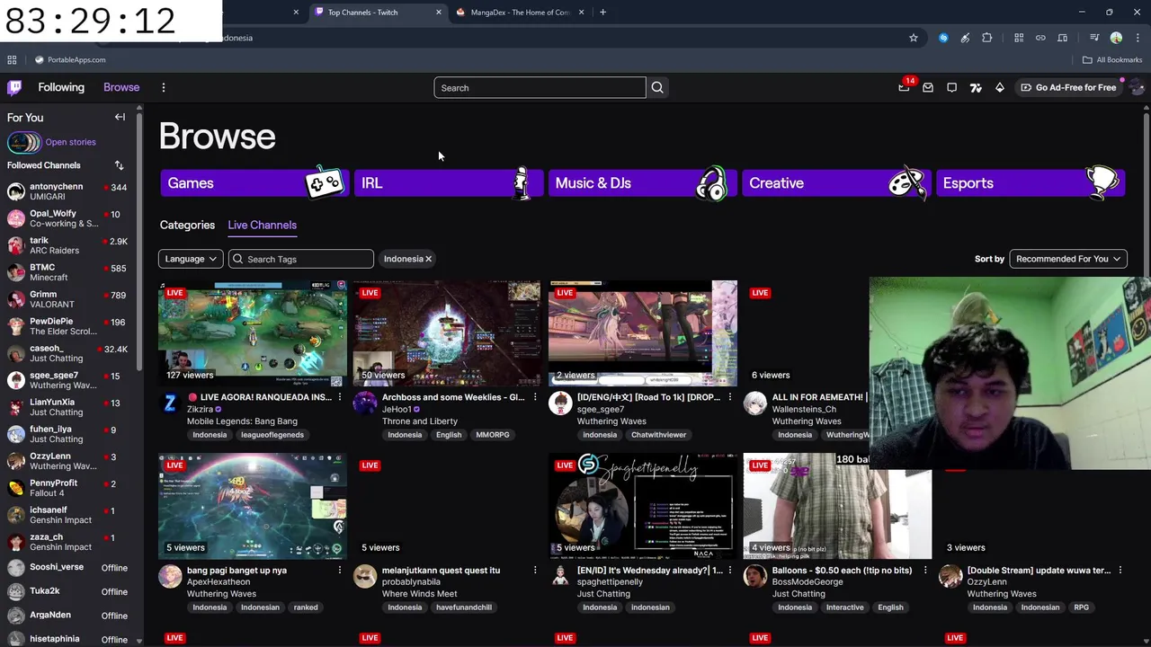The width and height of the screenshot is (1151, 647).
Task: Click the search magnifier button
Action: [657, 87]
